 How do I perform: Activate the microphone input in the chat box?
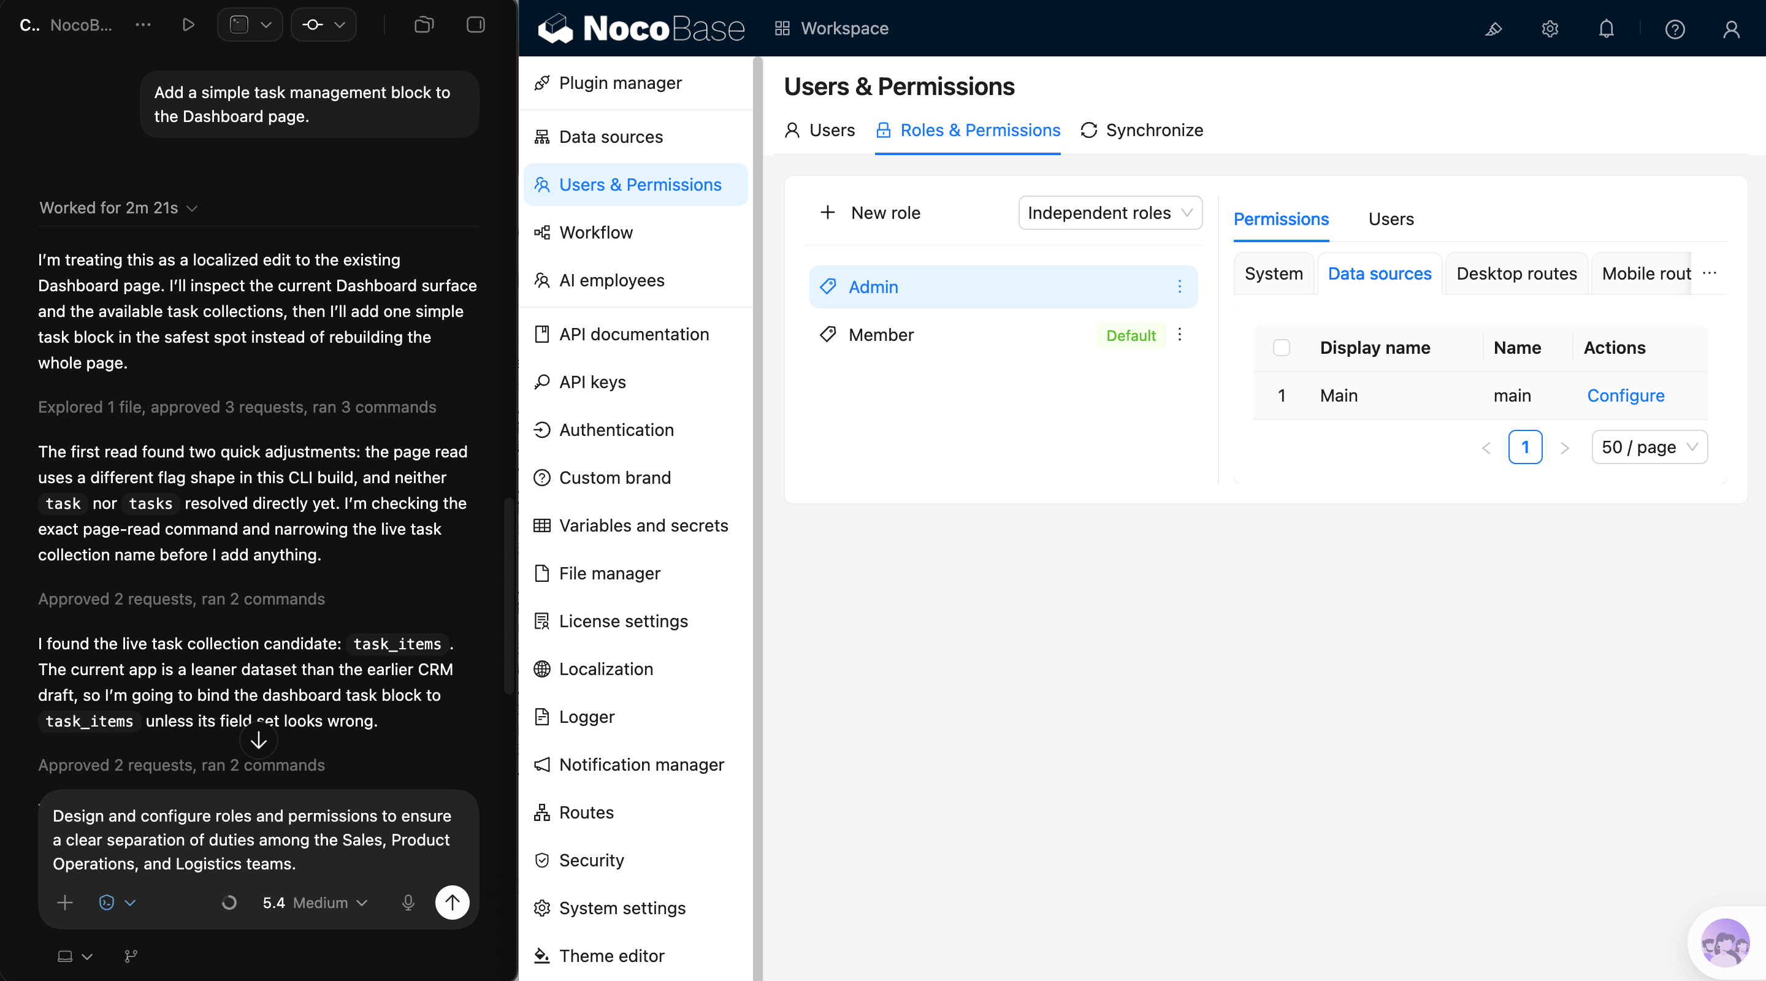point(408,902)
